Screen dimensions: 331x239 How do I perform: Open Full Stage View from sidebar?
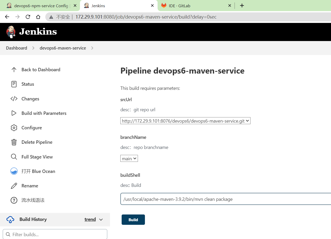37,157
